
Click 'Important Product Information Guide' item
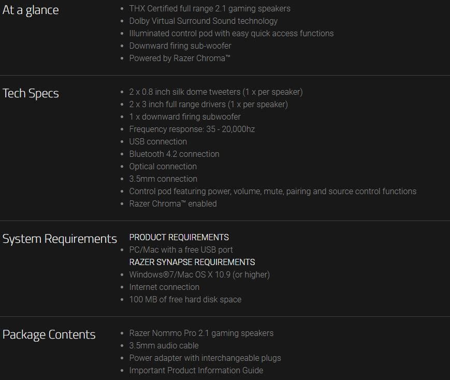[196, 370]
